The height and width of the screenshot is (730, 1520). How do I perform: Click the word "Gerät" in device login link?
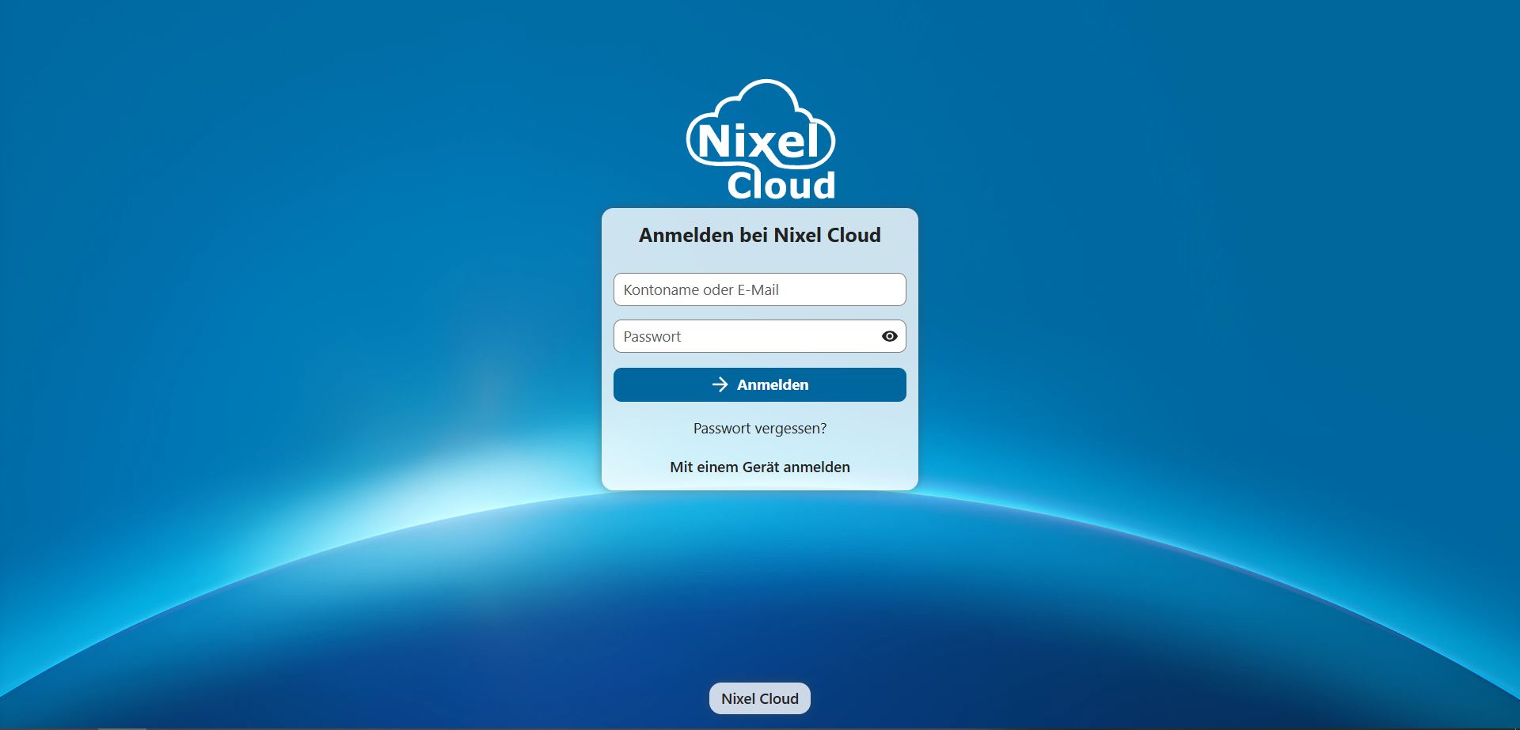coord(760,467)
